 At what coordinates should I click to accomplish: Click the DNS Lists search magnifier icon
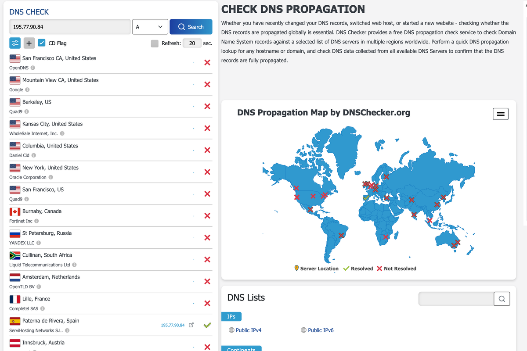pyautogui.click(x=502, y=299)
